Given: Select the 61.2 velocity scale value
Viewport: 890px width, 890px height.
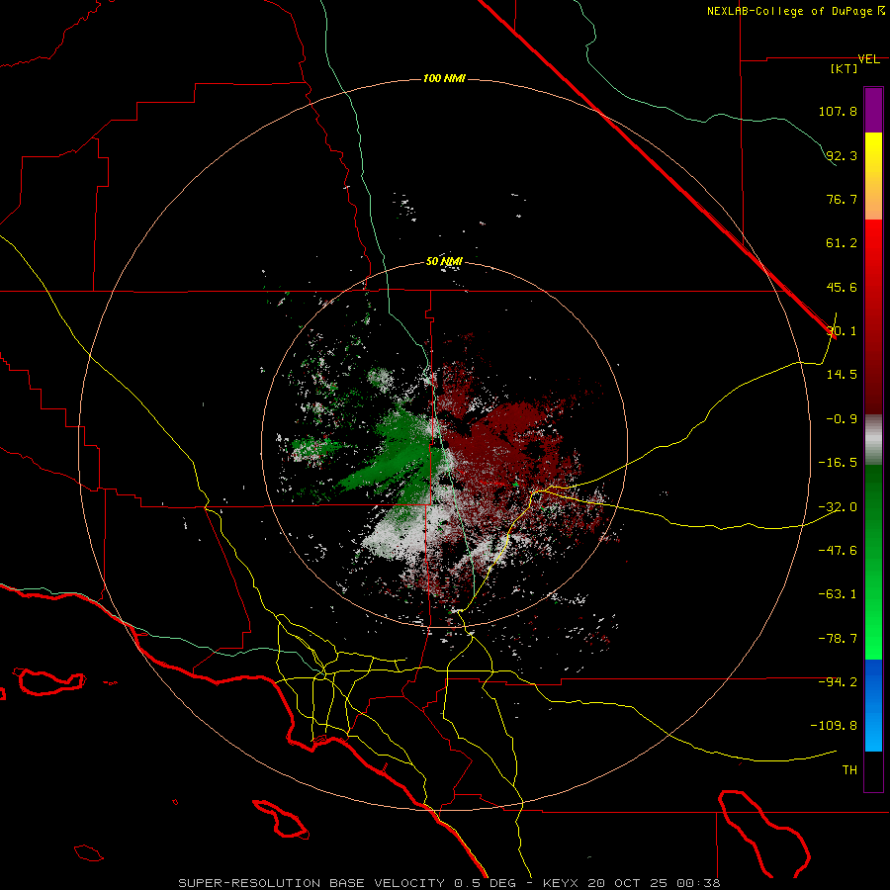Looking at the screenshot, I should (x=842, y=243).
